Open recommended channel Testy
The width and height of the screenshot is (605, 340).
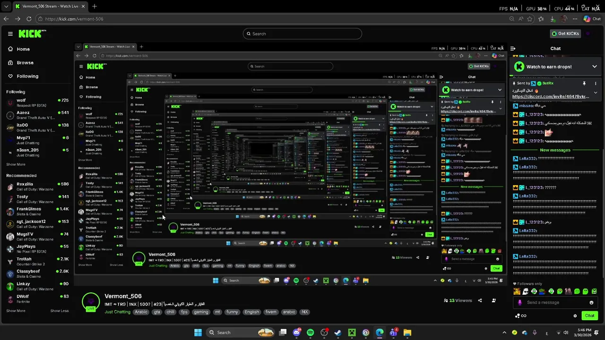click(37, 199)
